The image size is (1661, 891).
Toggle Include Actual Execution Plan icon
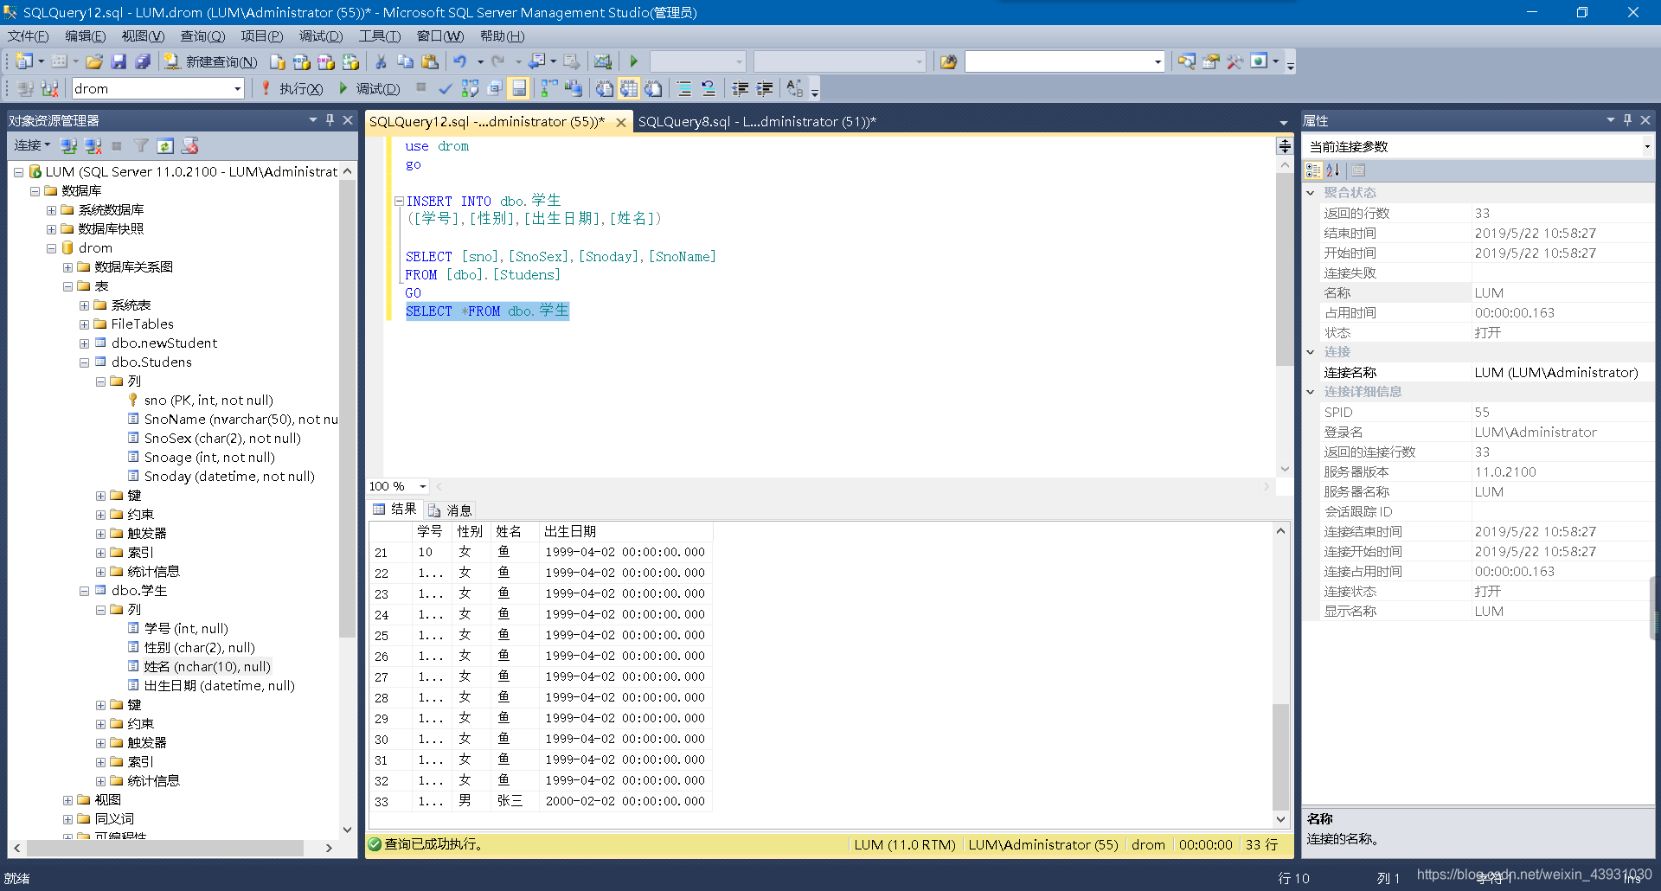coord(548,88)
